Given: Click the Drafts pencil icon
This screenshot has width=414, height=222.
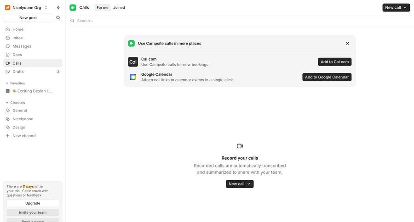Looking at the screenshot, I should click(x=8, y=72).
